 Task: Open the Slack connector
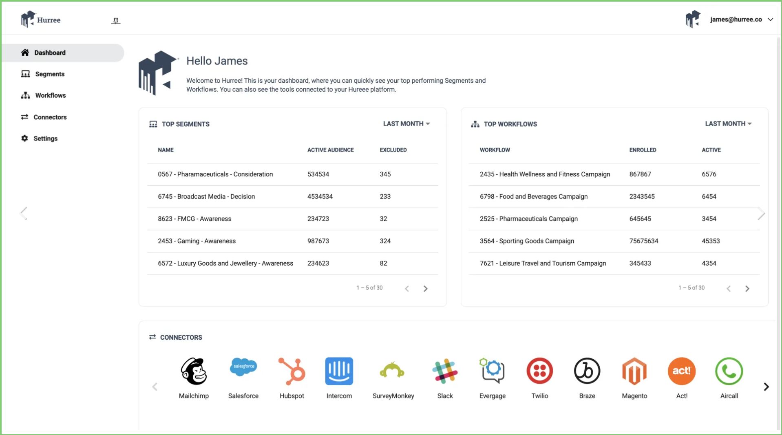(x=445, y=371)
